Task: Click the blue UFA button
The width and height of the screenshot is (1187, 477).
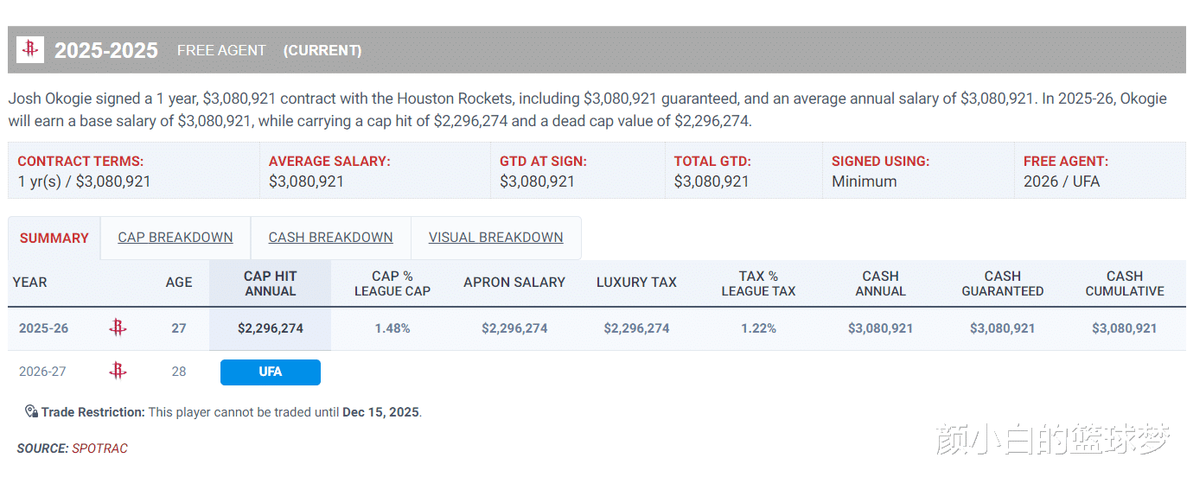Action: click(x=271, y=372)
